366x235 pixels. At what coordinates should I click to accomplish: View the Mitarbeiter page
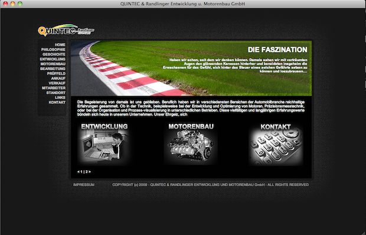coord(54,88)
